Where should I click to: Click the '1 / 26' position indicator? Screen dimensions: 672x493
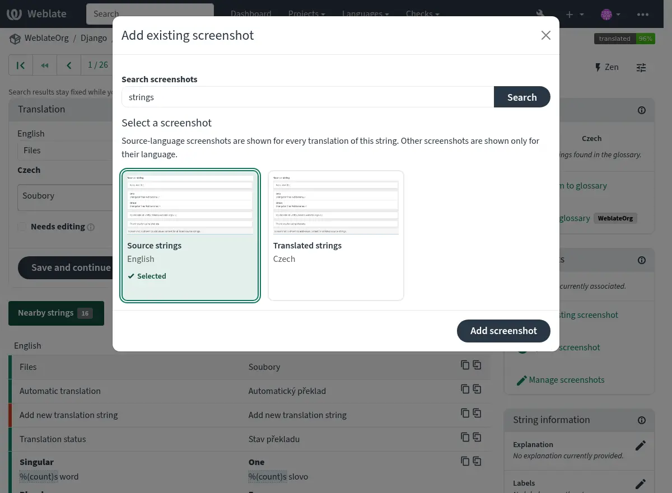[x=98, y=65]
